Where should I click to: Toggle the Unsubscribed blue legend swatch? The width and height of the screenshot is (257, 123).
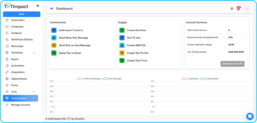click(x=203, y=79)
